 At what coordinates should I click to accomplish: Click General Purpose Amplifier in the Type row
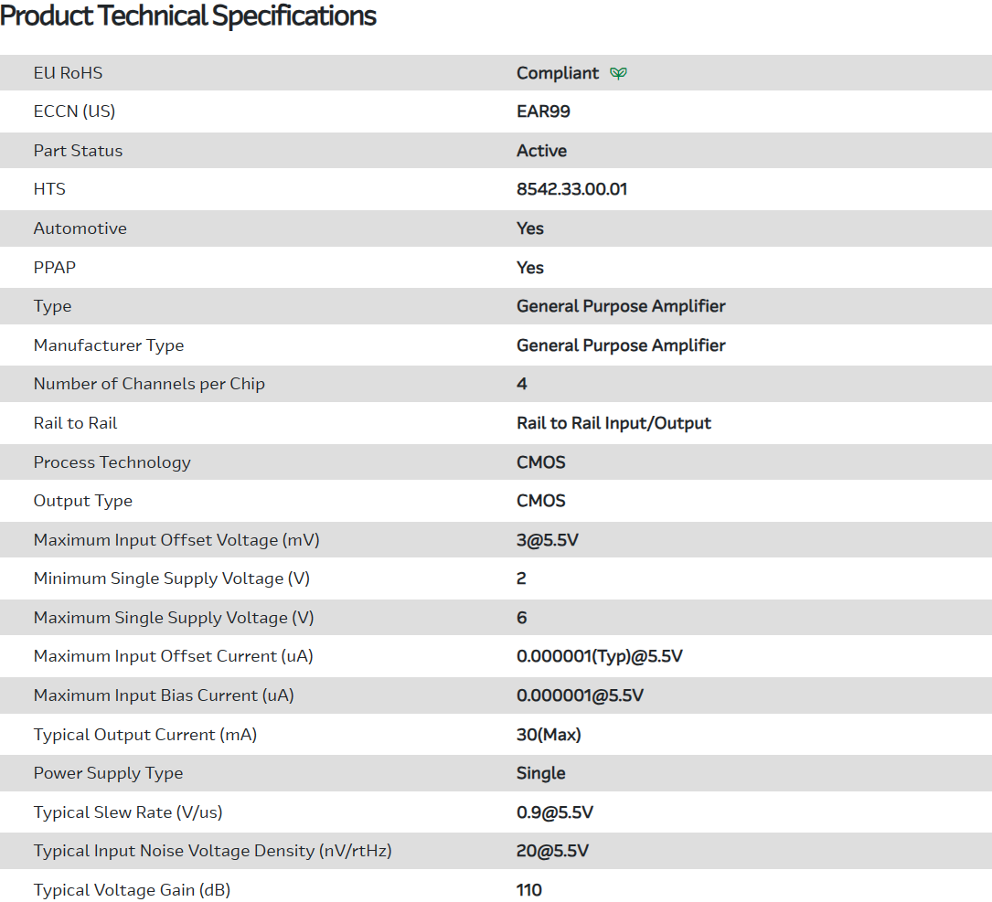point(621,306)
